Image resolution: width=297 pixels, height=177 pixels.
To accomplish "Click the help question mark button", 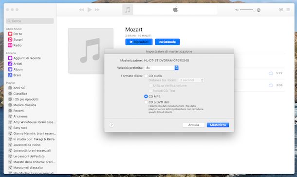I will (111, 125).
